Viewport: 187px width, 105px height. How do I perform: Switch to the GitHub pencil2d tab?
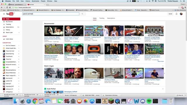pos(17,5)
